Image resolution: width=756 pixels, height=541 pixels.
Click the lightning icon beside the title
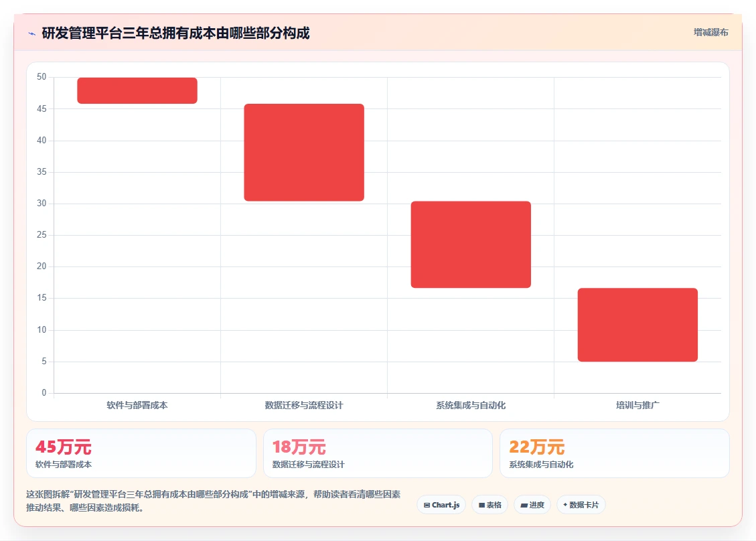click(32, 33)
